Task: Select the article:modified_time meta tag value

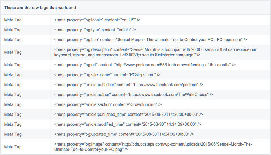Action: click(128, 124)
